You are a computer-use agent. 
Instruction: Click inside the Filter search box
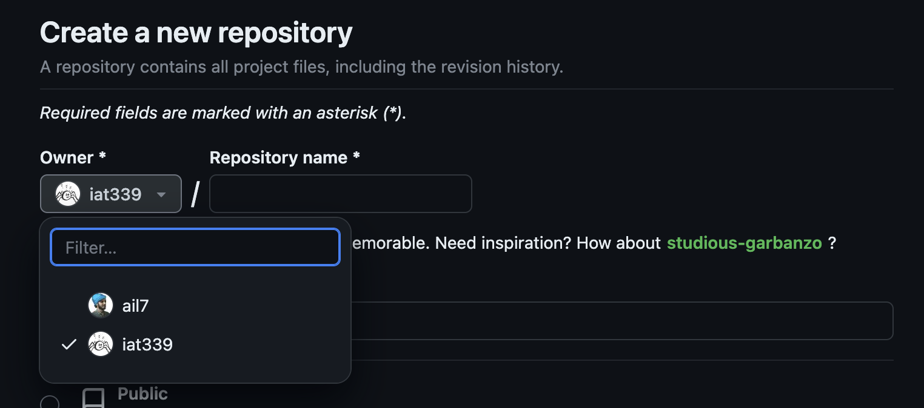coord(195,246)
